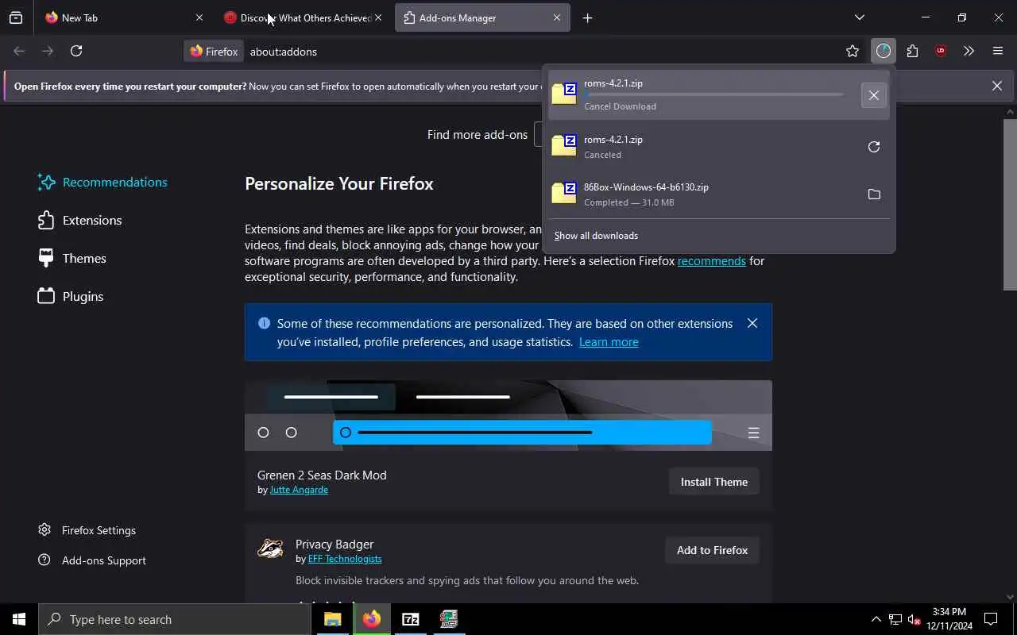Open the Learn more link
Screen dimensions: 1017x635
609,342
